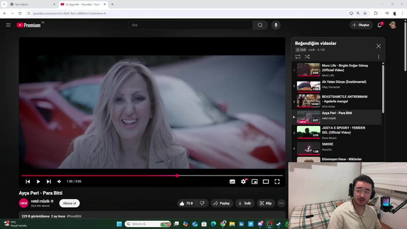
Task: Click the playlist panel scrollbar
Action: click(x=383, y=89)
